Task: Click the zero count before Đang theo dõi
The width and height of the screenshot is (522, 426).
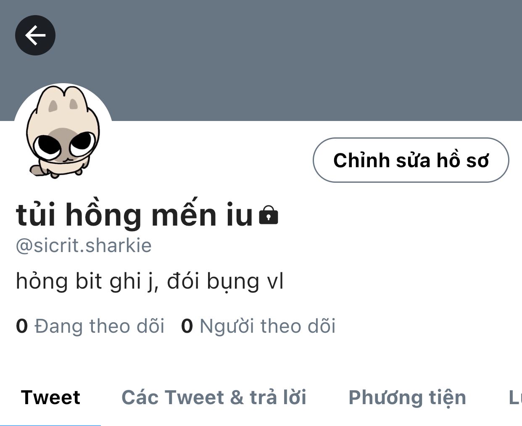Action: [x=22, y=326]
